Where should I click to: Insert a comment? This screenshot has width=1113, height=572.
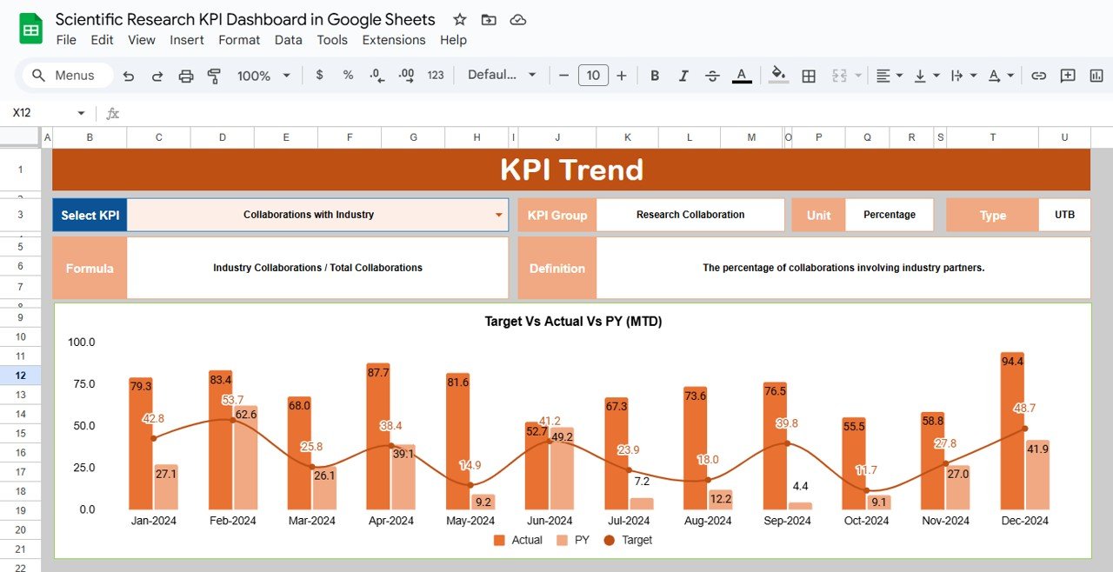[1067, 76]
